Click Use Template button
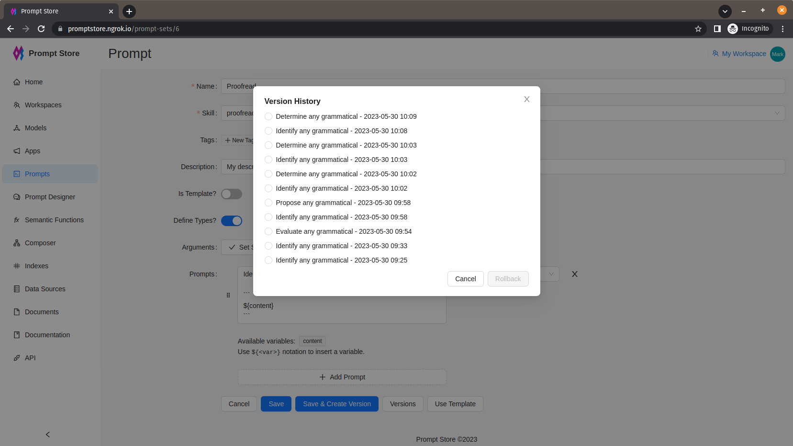 (x=455, y=404)
